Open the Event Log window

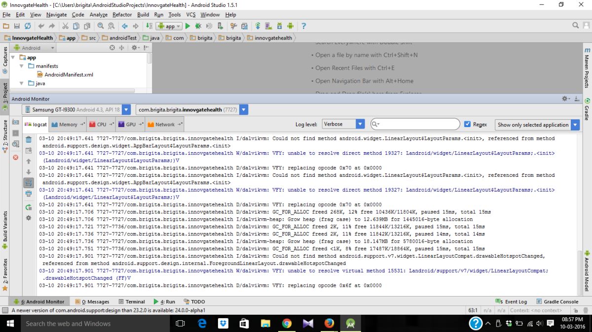coord(511,301)
